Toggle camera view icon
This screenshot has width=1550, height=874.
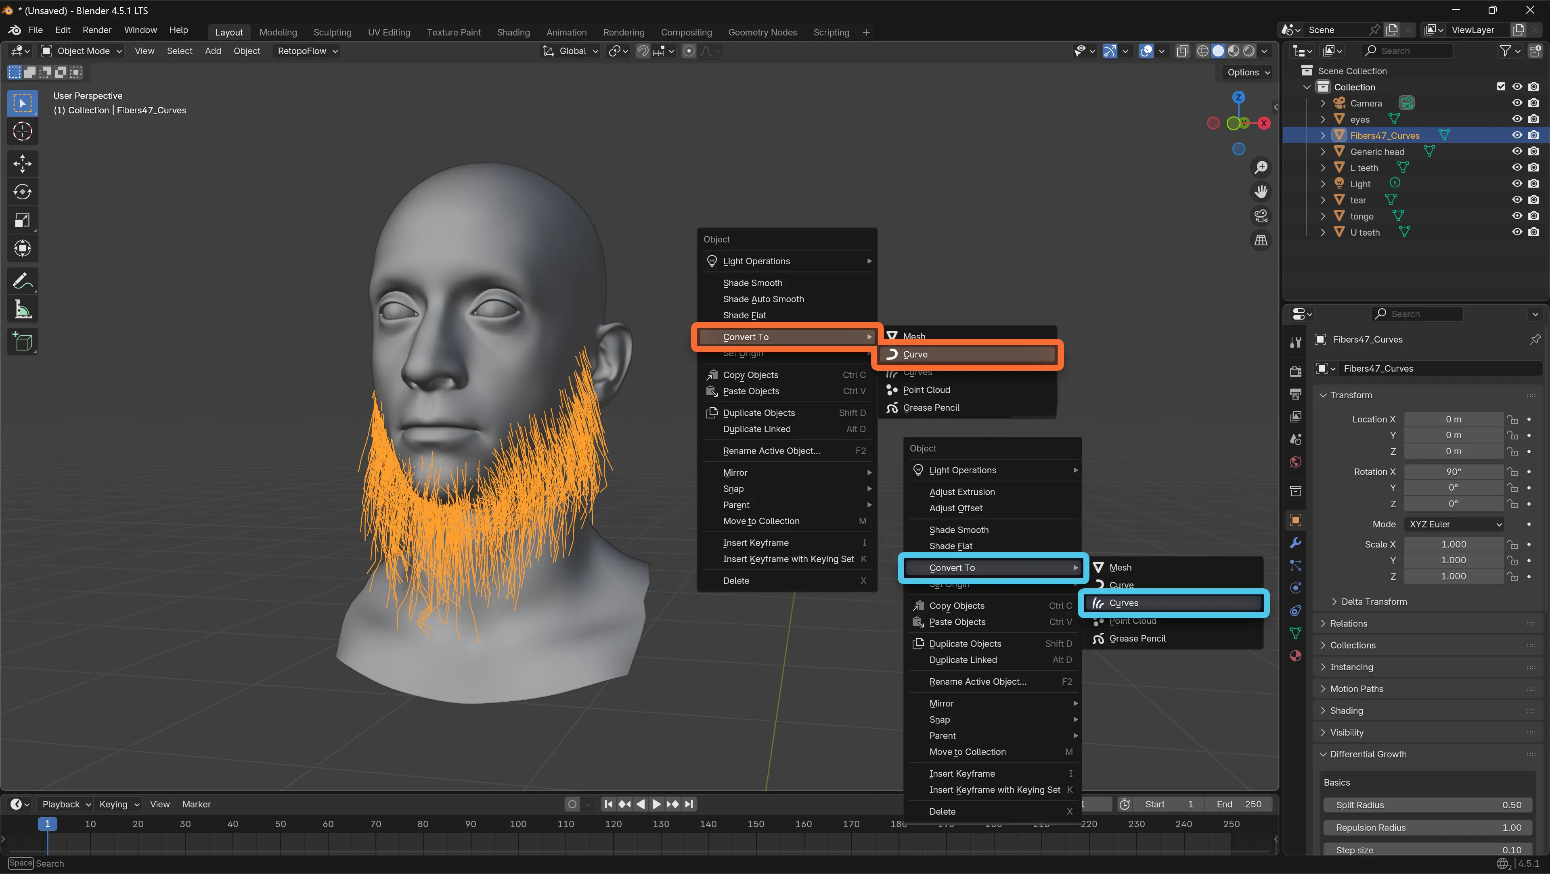pos(1261,216)
